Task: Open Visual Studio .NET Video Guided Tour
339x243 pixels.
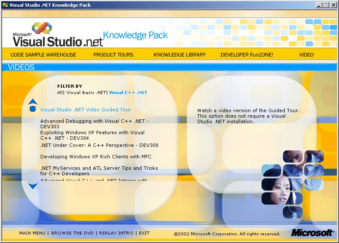Action: click(86, 110)
